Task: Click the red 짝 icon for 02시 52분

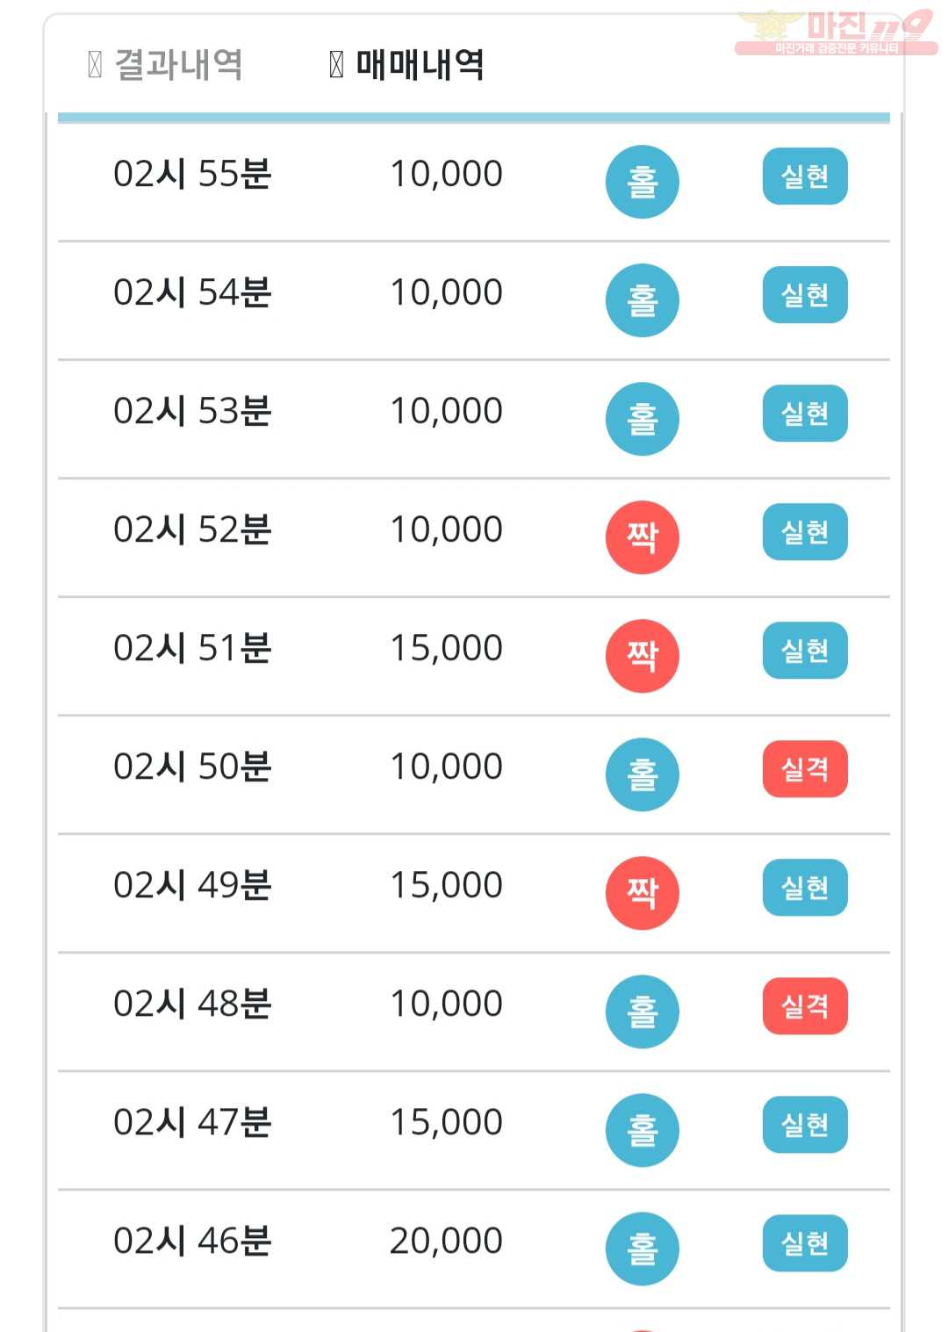Action: pos(643,537)
